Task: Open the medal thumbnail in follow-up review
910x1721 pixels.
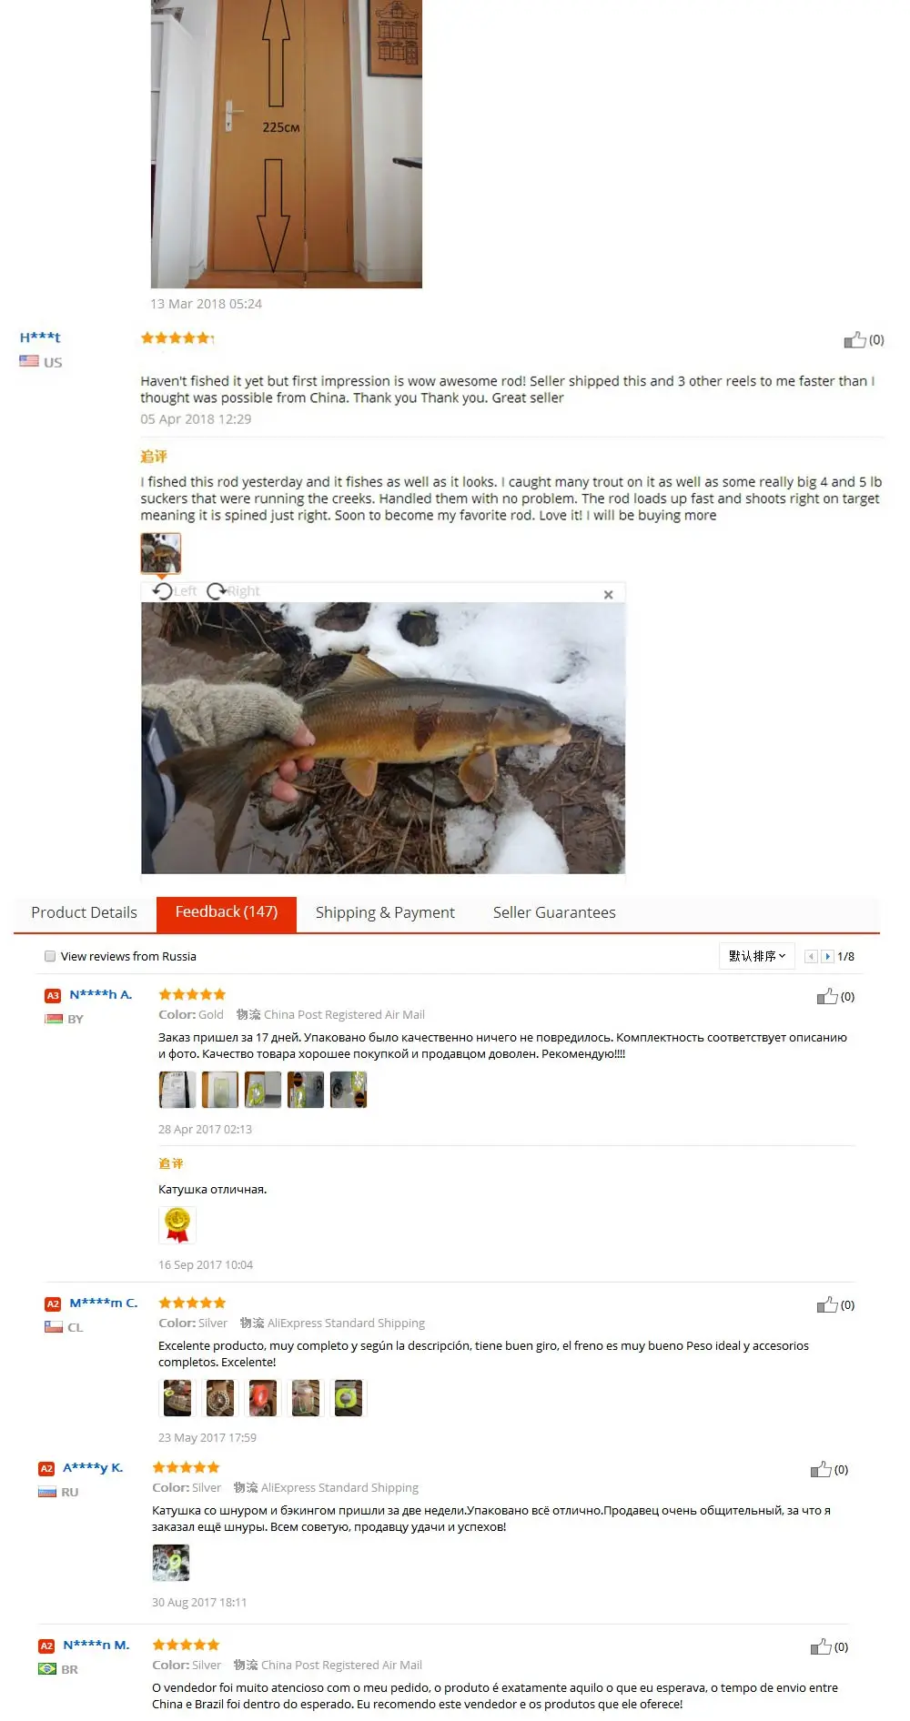Action: (x=177, y=1224)
